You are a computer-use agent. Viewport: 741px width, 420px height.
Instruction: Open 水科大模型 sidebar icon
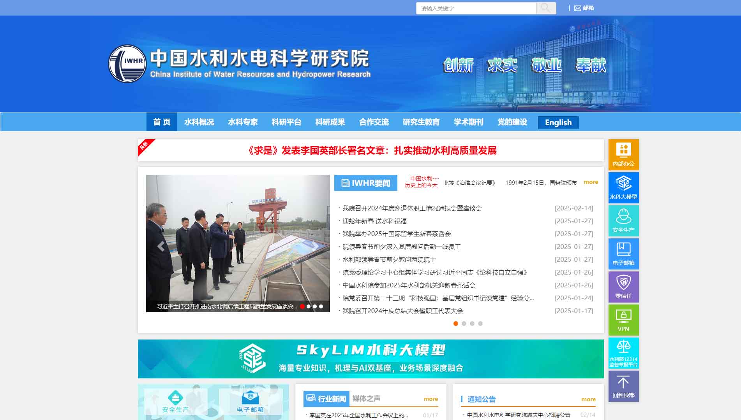(623, 187)
